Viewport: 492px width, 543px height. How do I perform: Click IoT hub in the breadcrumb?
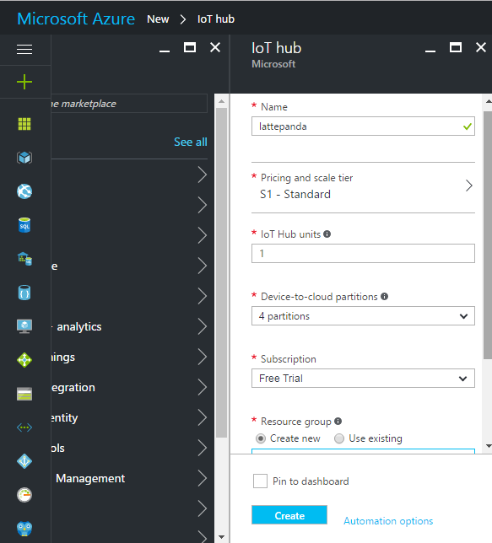coord(216,19)
